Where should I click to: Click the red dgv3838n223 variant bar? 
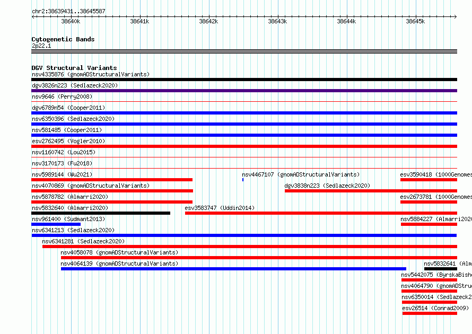point(371,191)
